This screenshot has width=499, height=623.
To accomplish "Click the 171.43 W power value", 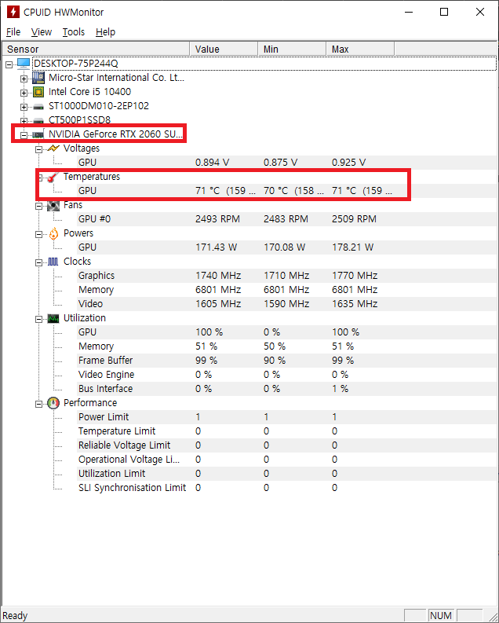I will 216,247.
